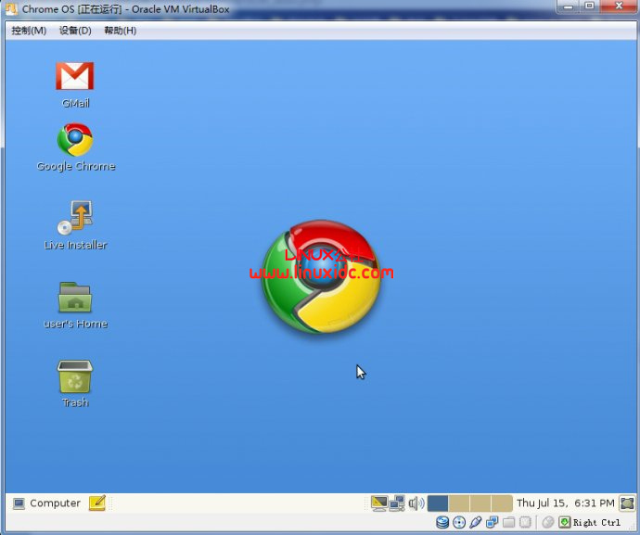
Task: Click the clock showing Thu Jul 15, 6:31 PM
Action: tap(565, 503)
